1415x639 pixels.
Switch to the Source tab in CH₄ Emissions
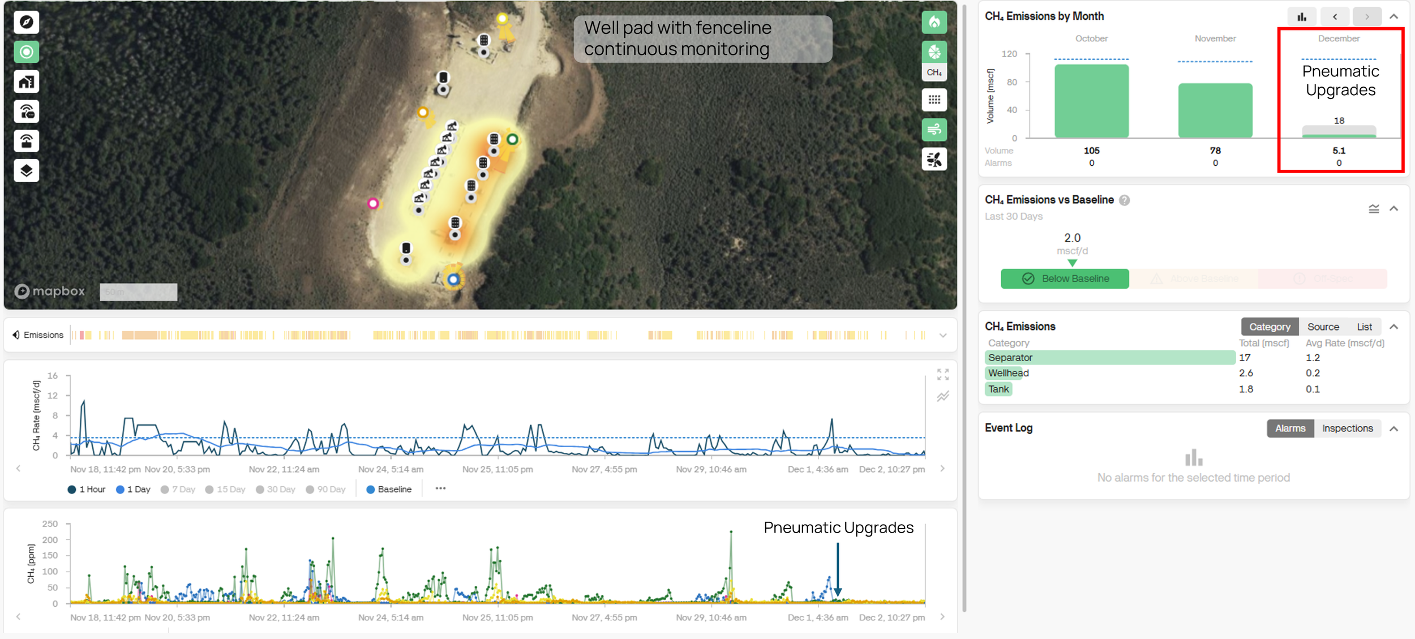(x=1323, y=327)
